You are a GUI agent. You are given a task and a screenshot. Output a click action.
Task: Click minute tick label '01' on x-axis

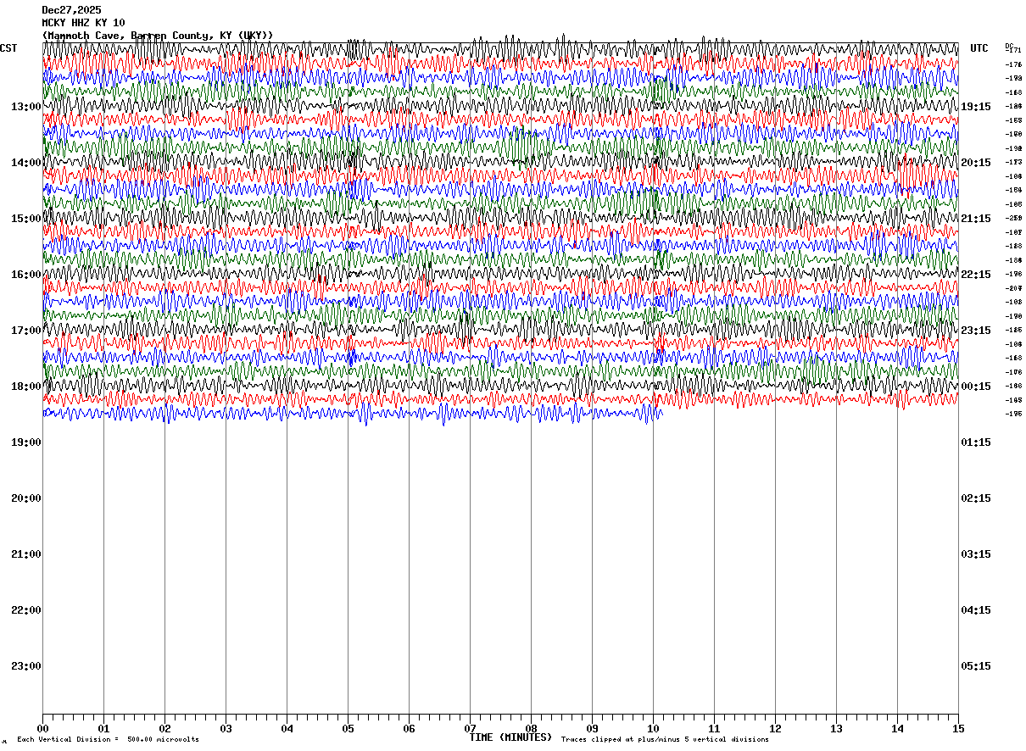[x=103, y=729]
